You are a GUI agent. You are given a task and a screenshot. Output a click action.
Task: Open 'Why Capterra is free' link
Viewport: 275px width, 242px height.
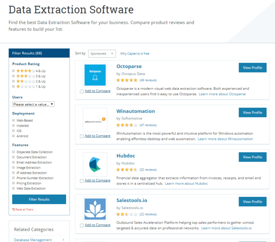point(134,54)
